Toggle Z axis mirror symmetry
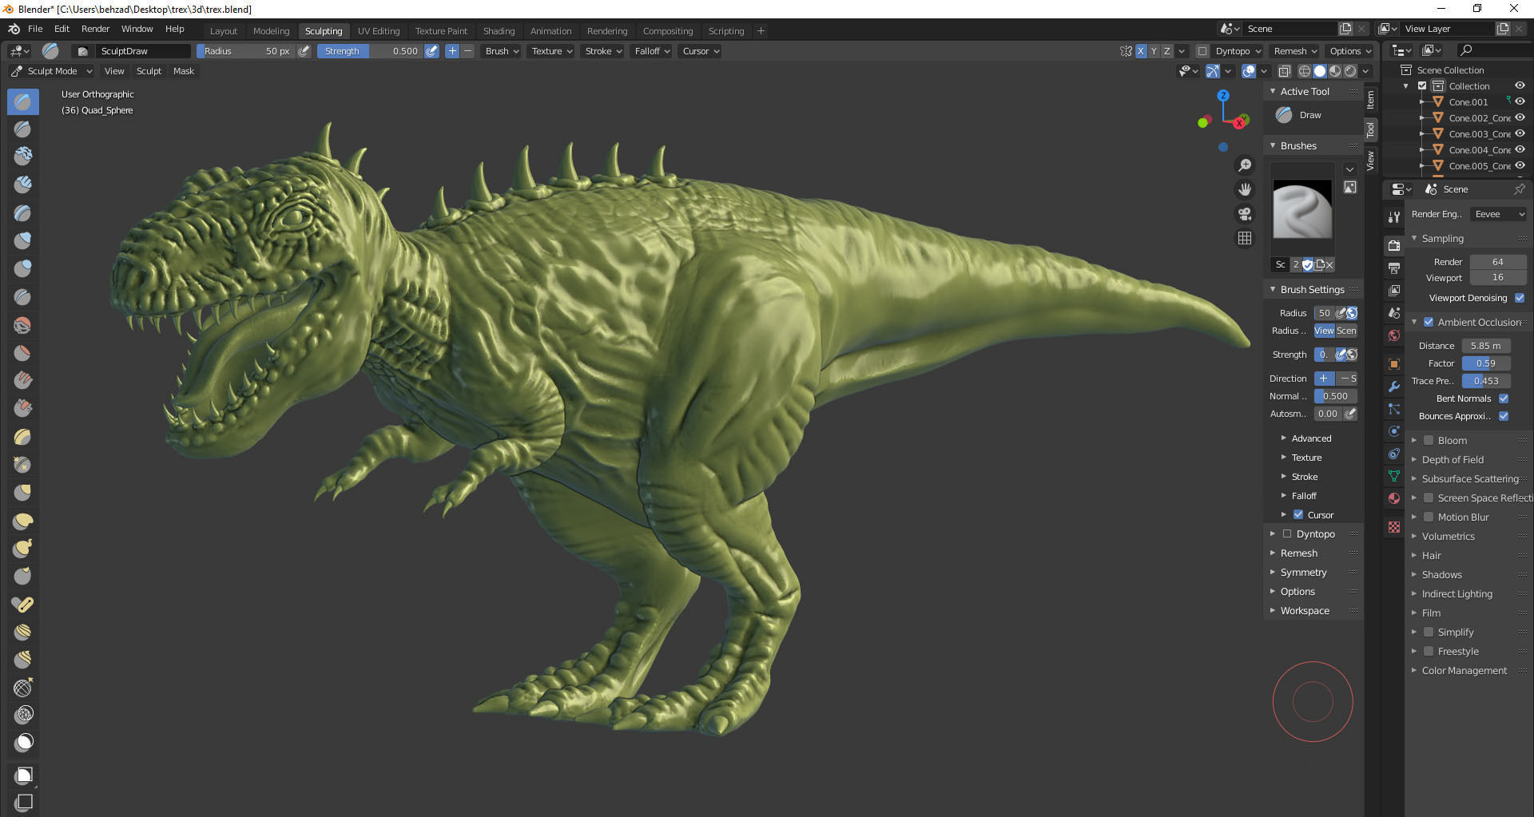Screen dimensions: 1534x817 click(x=1167, y=51)
